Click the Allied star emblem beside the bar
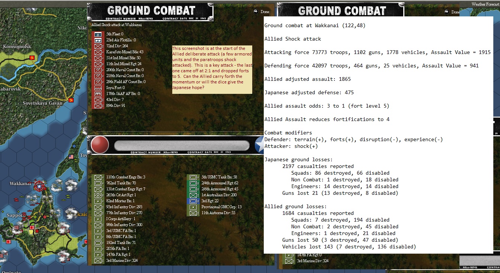The image size is (500, 273). coord(260,145)
